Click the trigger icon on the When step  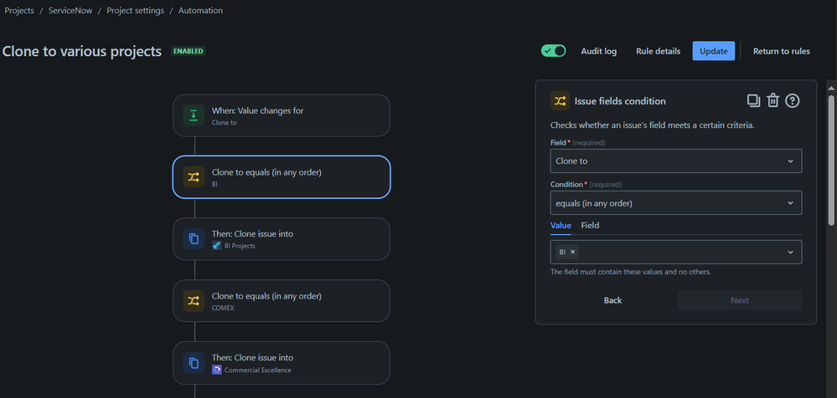(194, 115)
